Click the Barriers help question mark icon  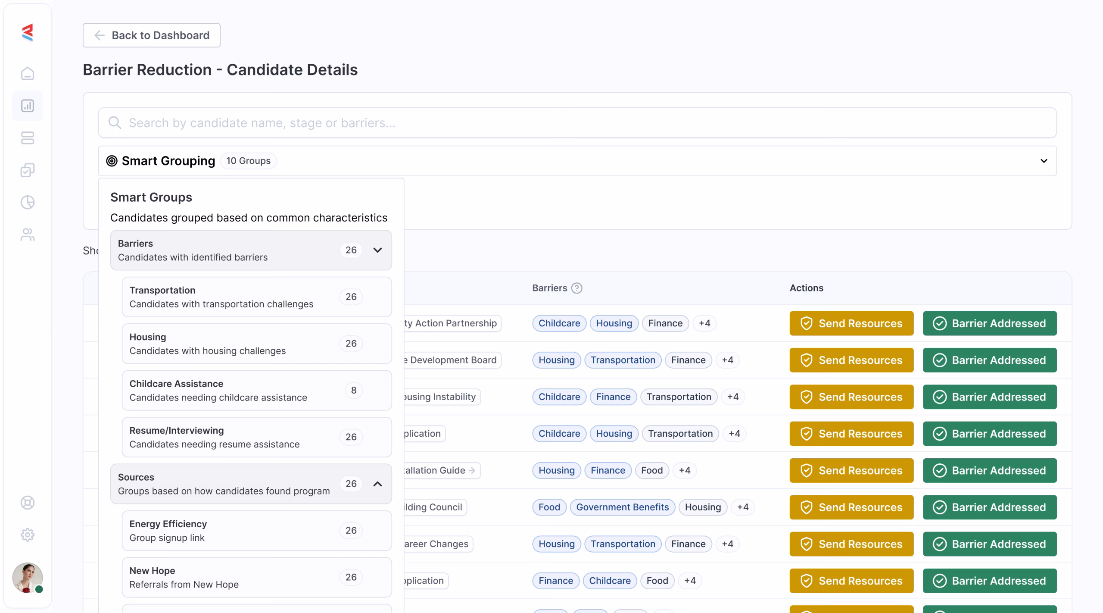[x=576, y=288]
